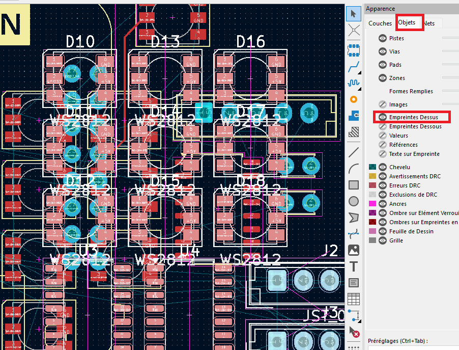Hide Erreurs DRC markers
The height and width of the screenshot is (350, 459).
pos(382,185)
